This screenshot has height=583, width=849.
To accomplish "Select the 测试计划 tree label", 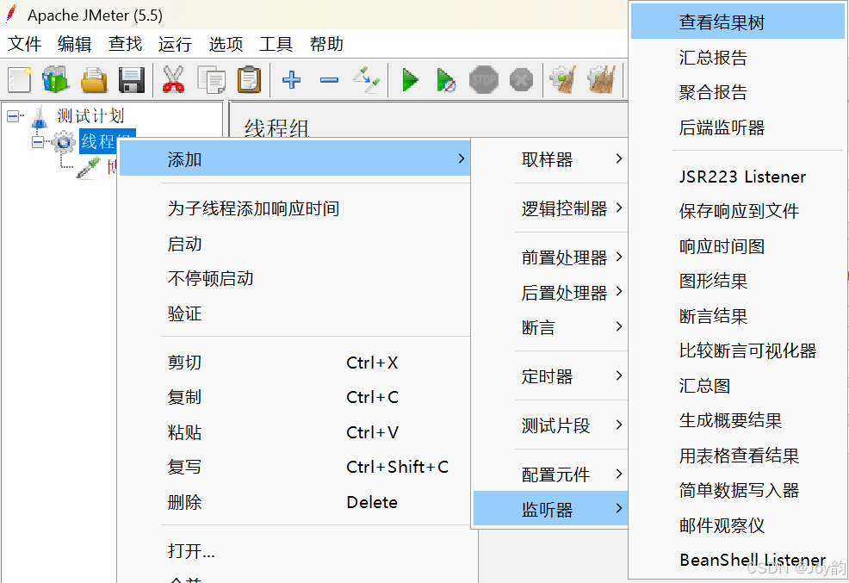I will (90, 116).
